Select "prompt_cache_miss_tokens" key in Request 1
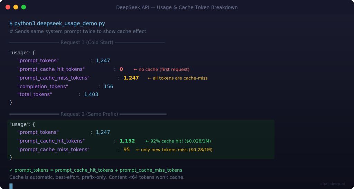This screenshot has width=354, height=189. [x=54, y=78]
